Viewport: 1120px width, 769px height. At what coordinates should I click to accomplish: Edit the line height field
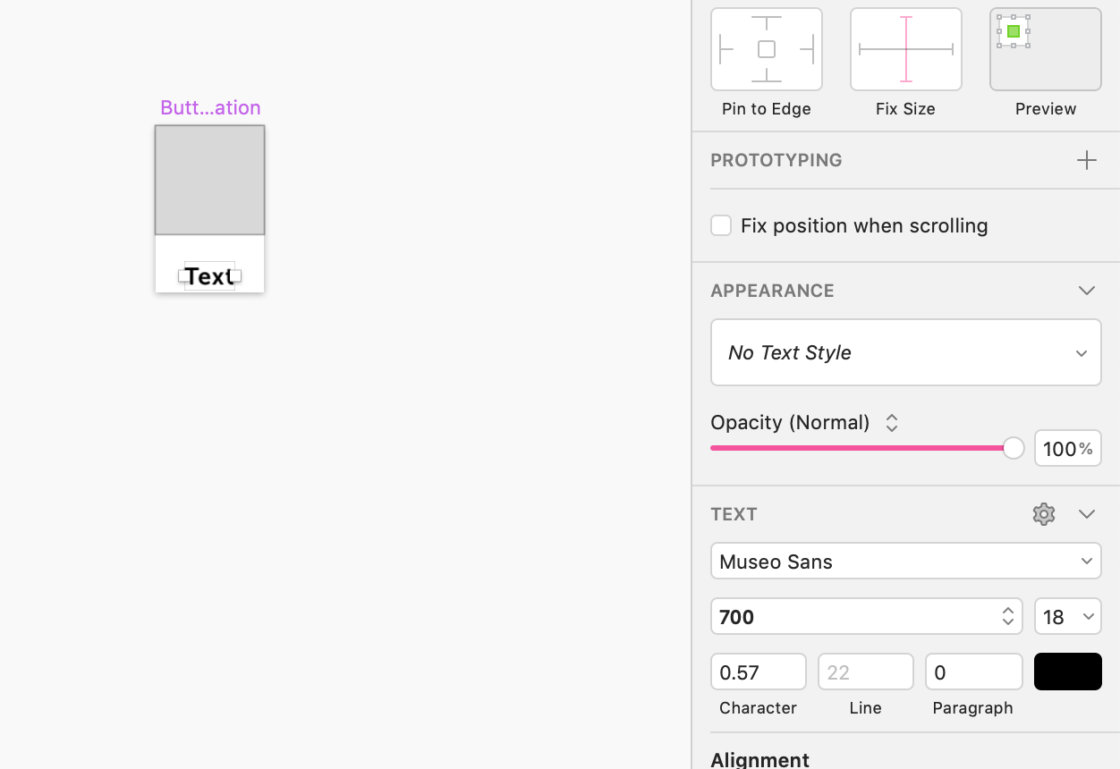coord(865,672)
